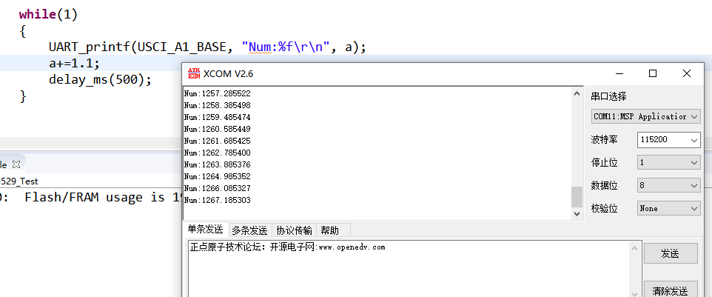Click the line Num:1260.585449
The width and height of the screenshot is (712, 297).
point(218,129)
